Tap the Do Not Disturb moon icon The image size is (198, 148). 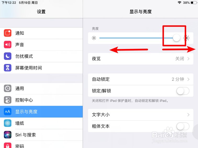click(x=8, y=56)
